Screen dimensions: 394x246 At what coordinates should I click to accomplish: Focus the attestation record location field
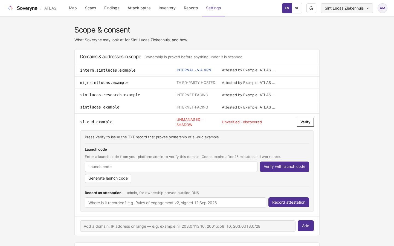coord(175,203)
